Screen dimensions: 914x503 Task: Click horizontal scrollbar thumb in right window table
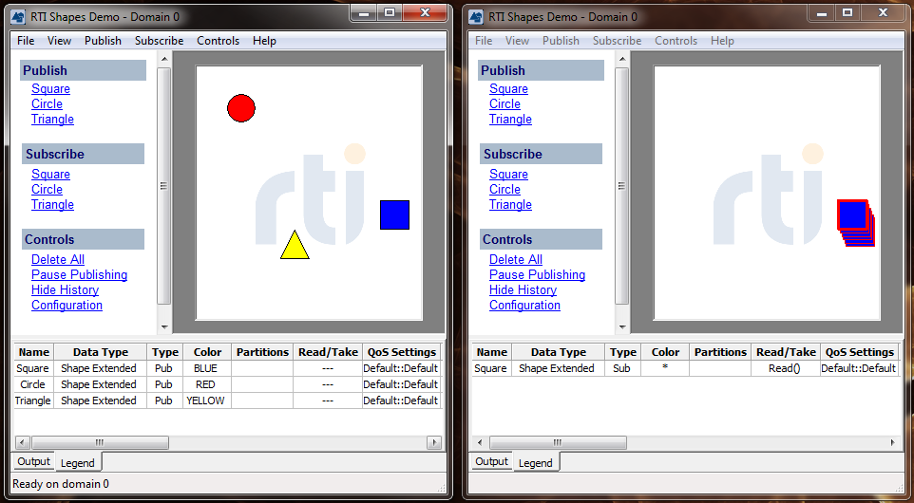pos(558,442)
